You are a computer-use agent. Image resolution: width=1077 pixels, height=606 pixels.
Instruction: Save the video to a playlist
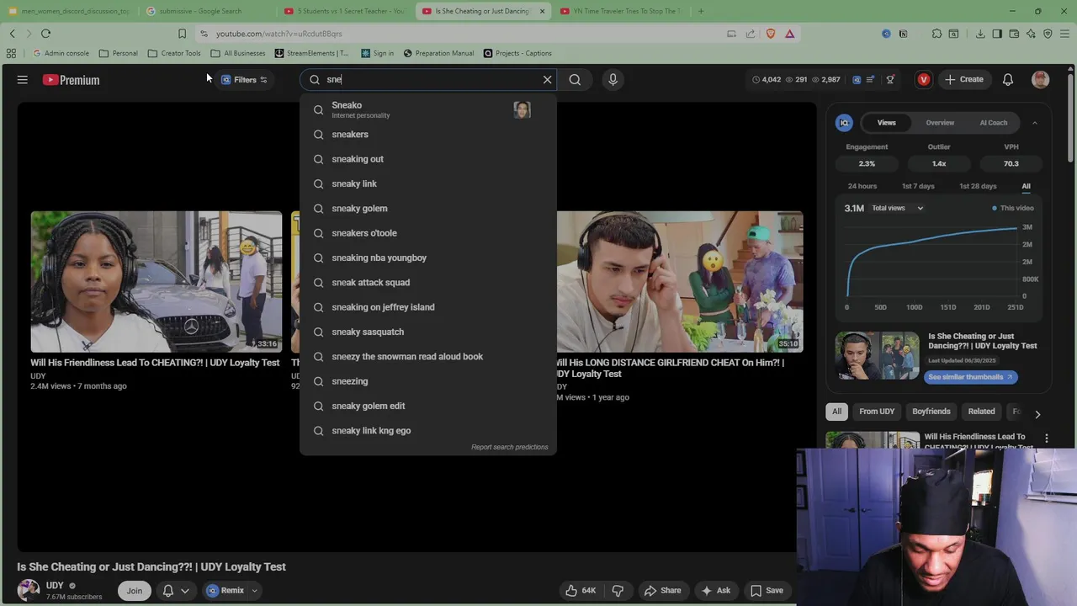pos(767,590)
